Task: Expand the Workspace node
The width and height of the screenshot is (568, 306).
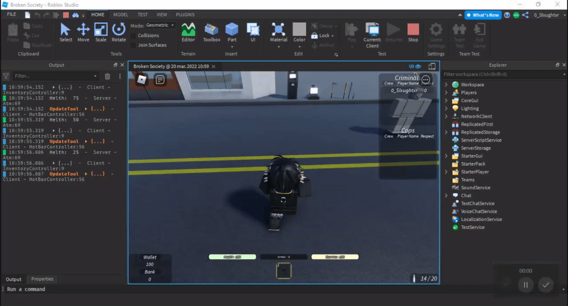Action: coord(446,85)
